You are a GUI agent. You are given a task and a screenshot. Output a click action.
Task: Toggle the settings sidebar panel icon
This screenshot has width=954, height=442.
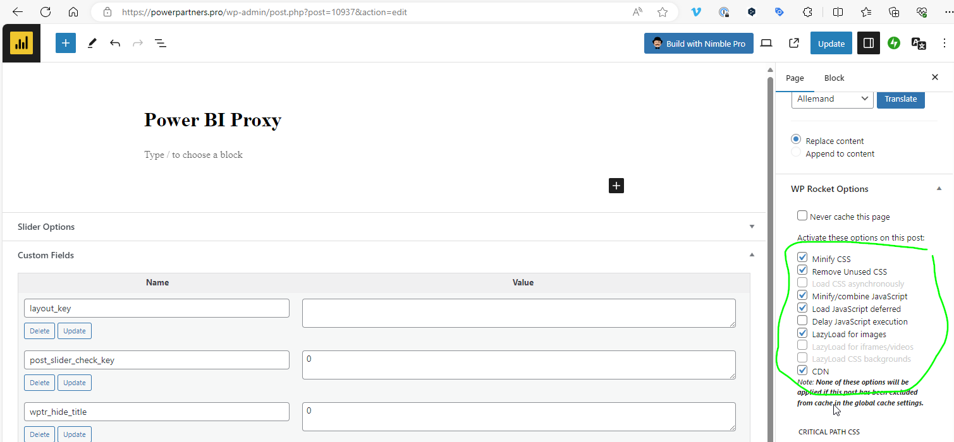click(x=869, y=43)
